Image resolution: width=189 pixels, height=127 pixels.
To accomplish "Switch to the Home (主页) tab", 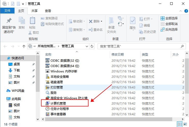I will [21, 11].
